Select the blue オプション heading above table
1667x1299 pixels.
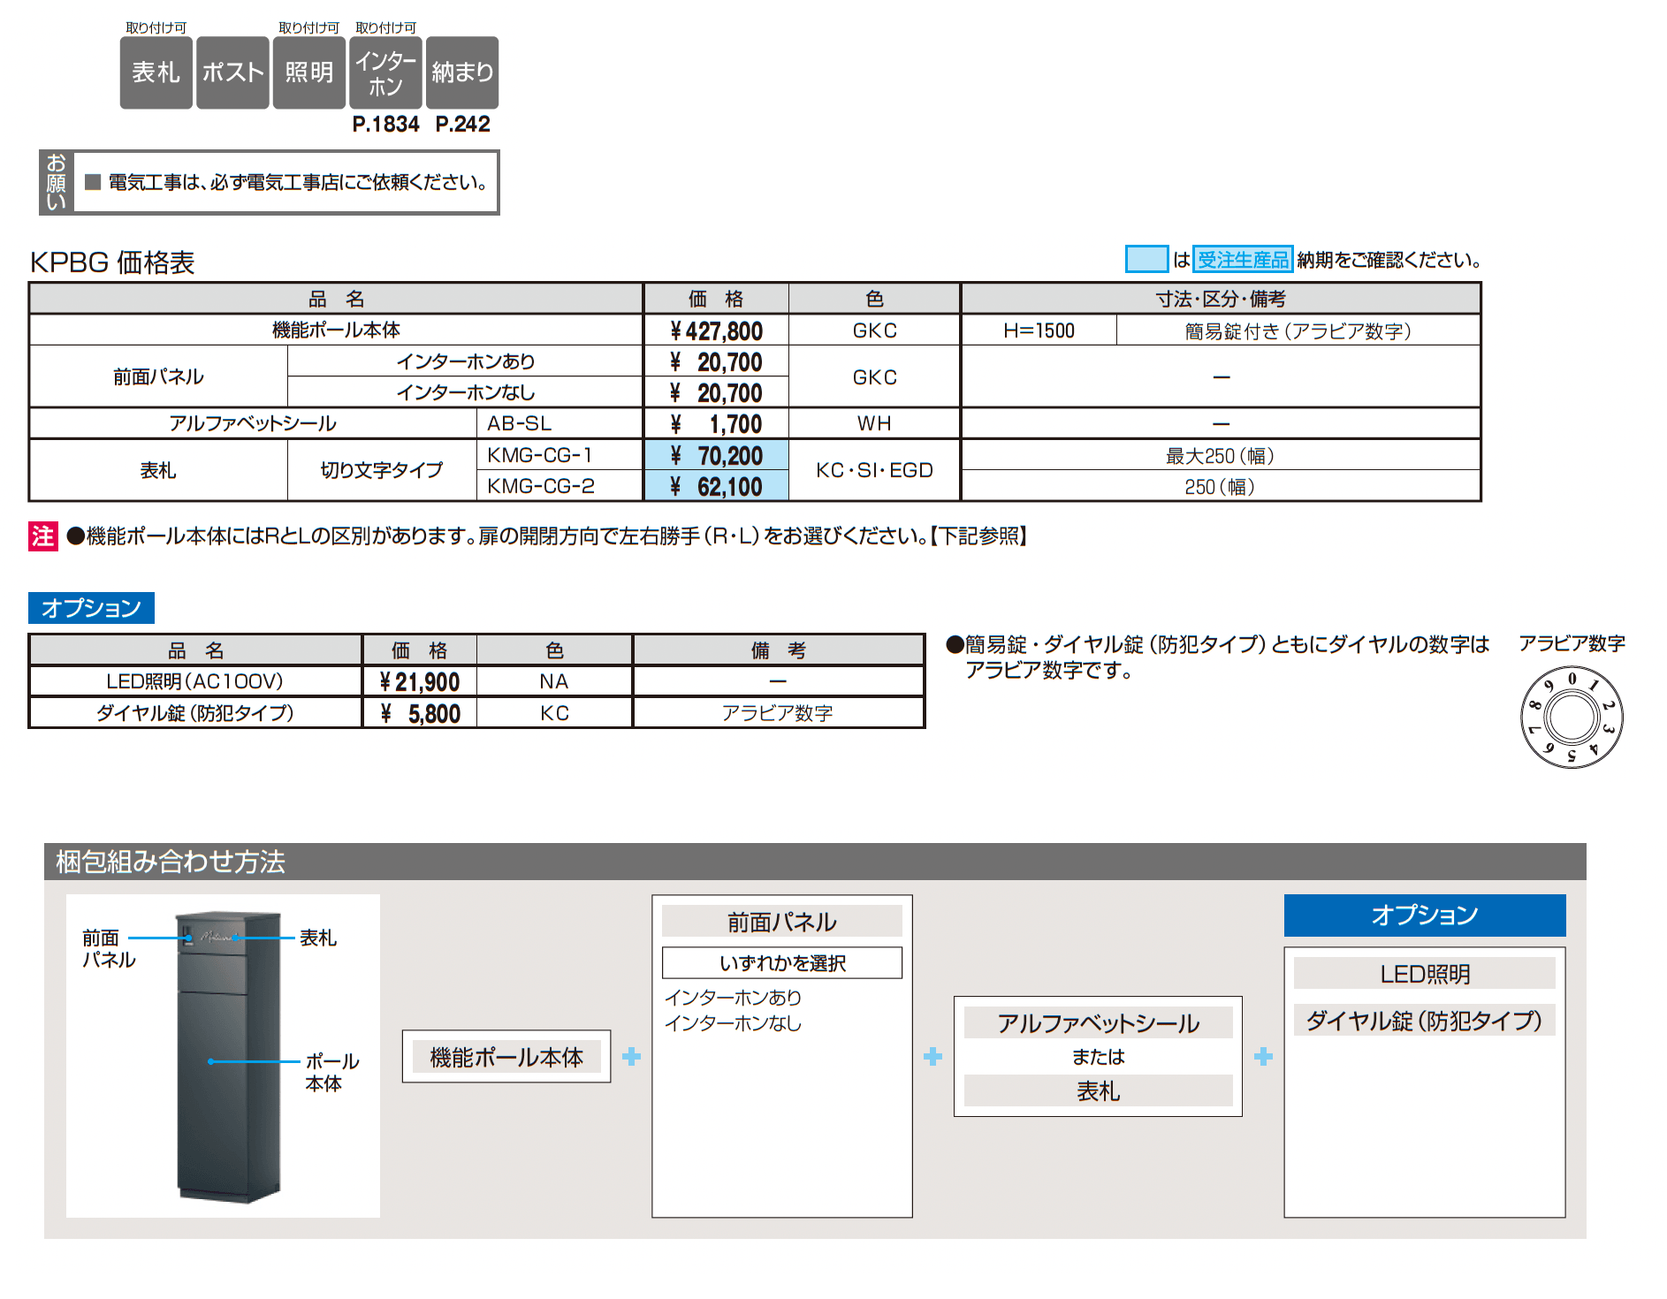click(91, 608)
